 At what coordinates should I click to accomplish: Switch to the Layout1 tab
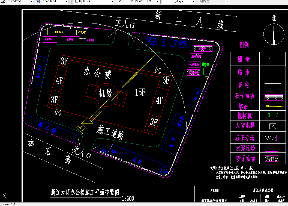click(7, 204)
